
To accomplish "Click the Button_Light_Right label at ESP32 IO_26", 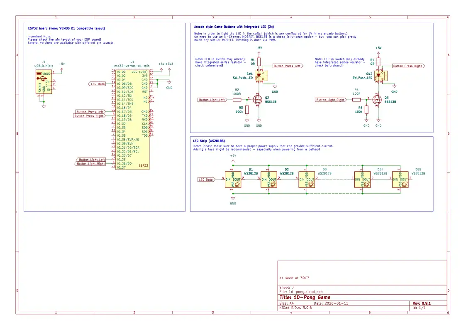I will pyautogui.click(x=91, y=164).
